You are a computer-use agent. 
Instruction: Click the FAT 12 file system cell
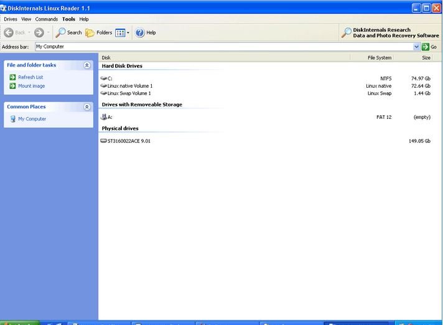click(x=384, y=117)
